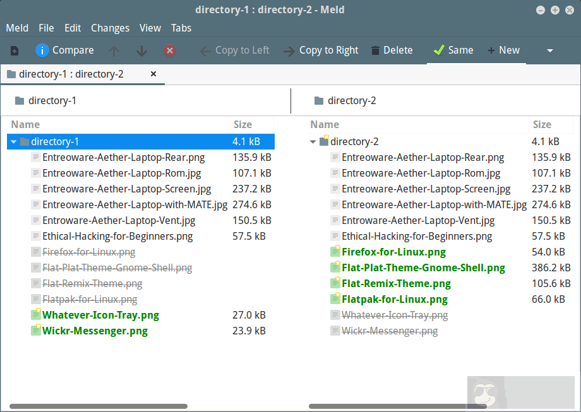Click the blue Compare info icon

coord(42,50)
